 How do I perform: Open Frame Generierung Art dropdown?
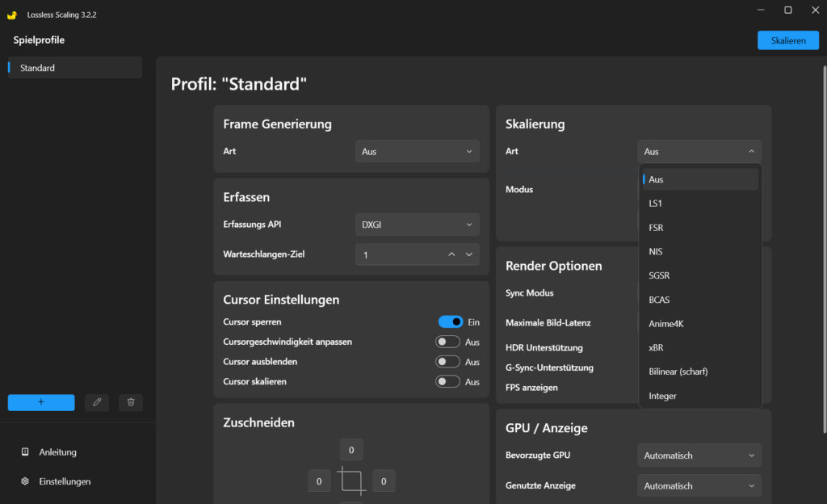pos(418,151)
